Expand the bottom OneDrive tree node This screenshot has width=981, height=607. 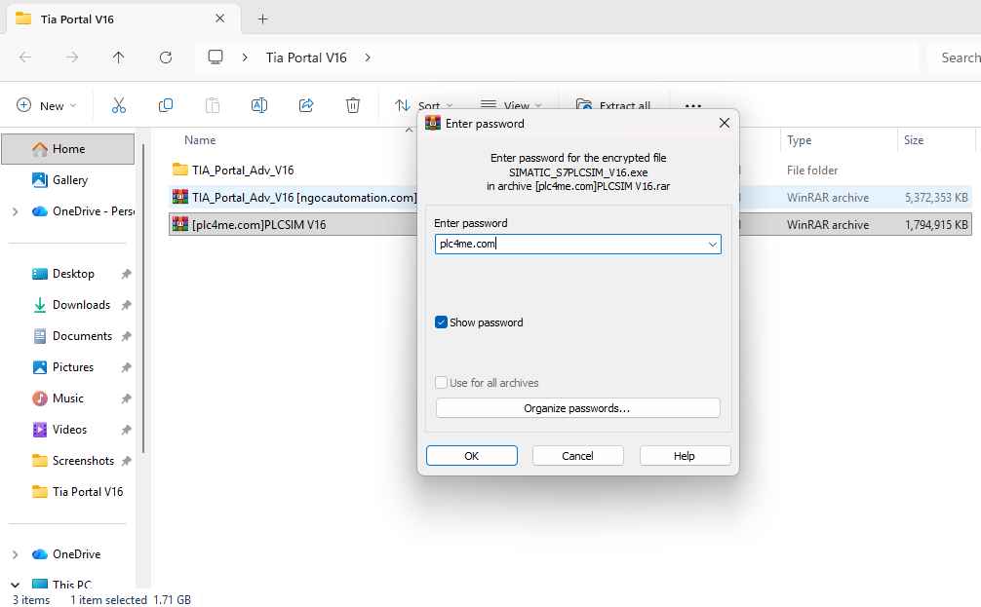(x=15, y=554)
